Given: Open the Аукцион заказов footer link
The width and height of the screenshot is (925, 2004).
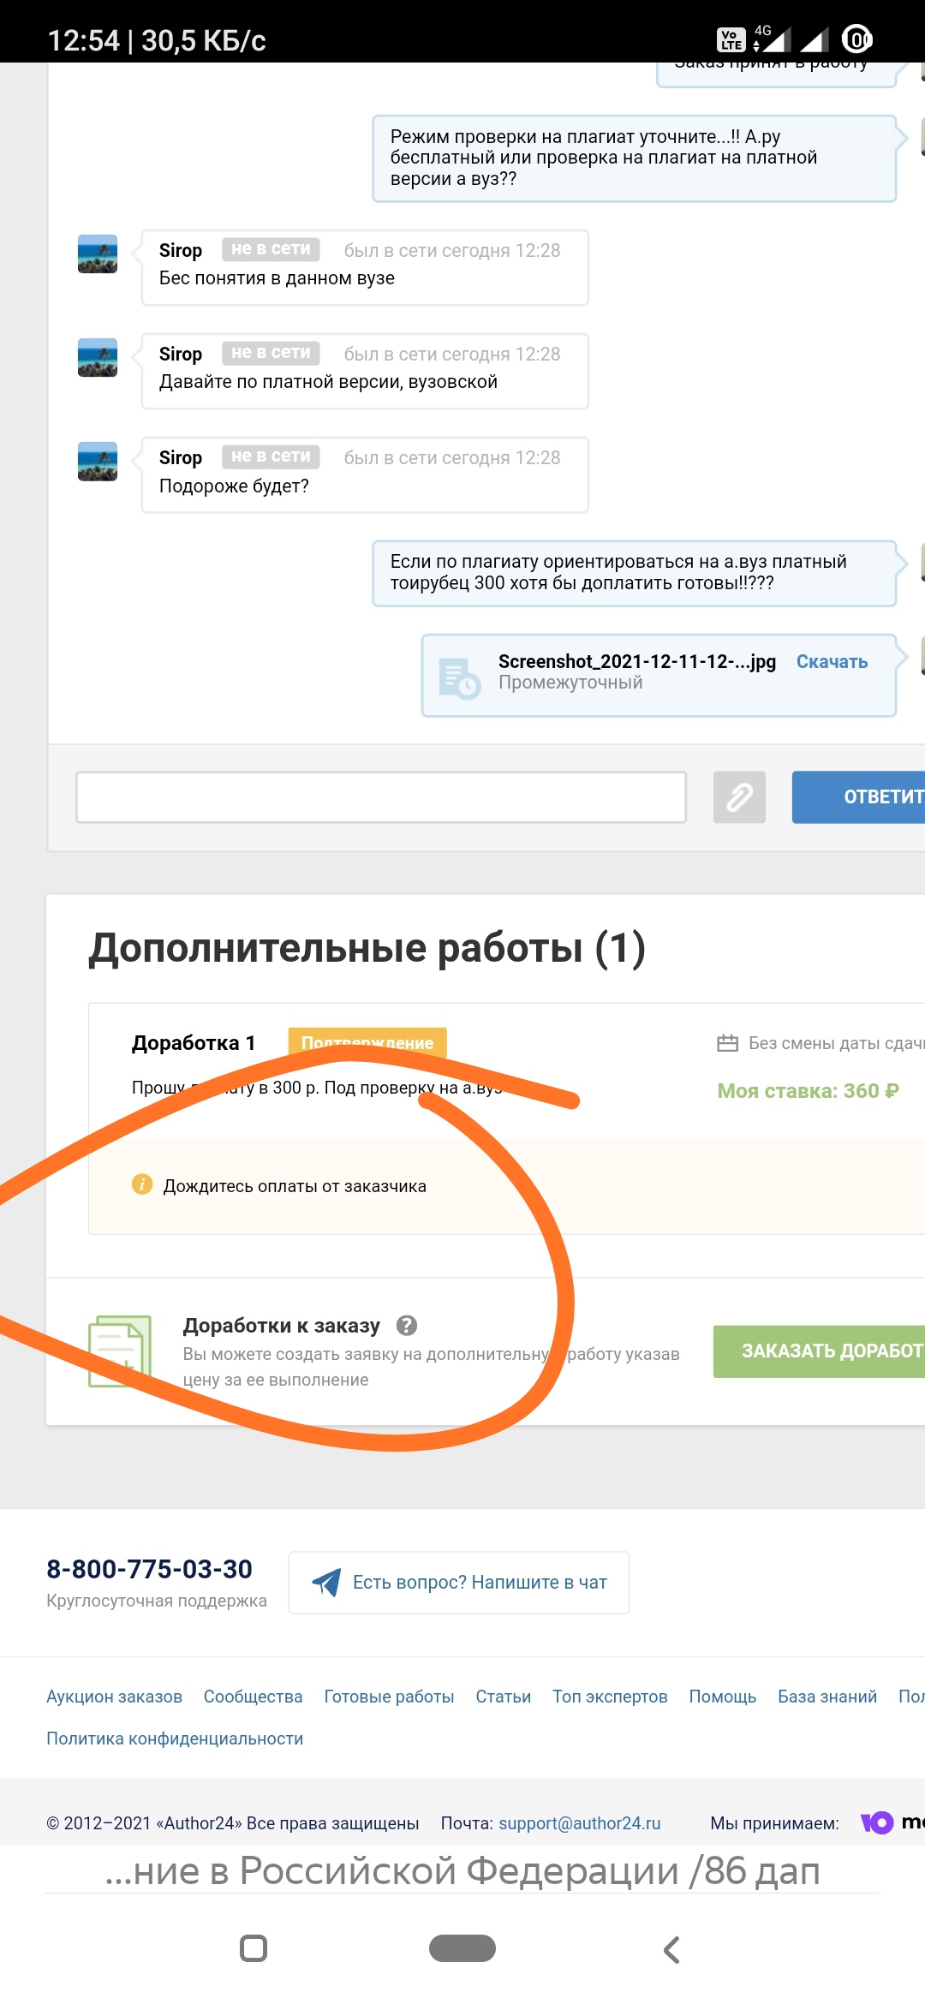Looking at the screenshot, I should click(x=114, y=1697).
